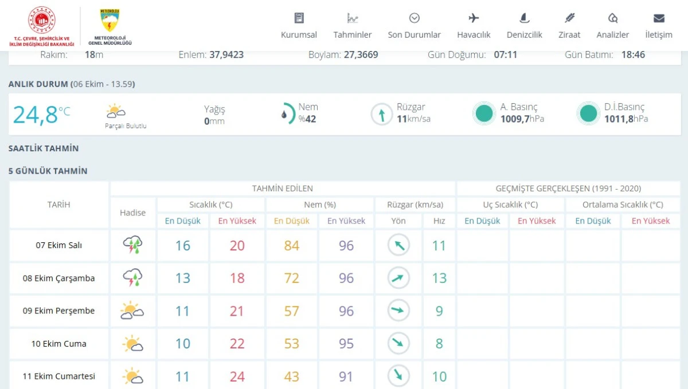
Task: Click the İletişim envelope icon
Action: tap(659, 18)
